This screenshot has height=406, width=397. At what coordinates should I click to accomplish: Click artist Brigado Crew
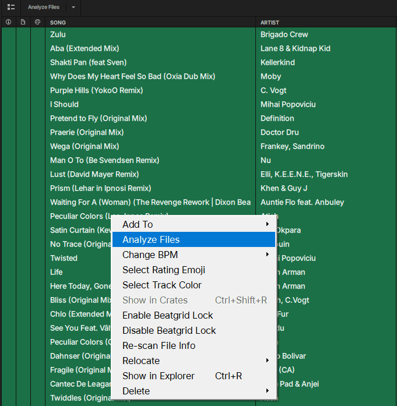pos(284,34)
